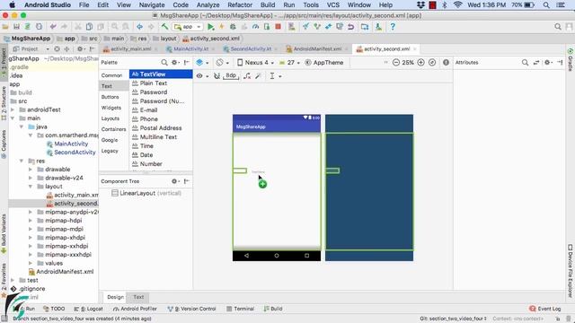This screenshot has width=575, height=323.
Task: Open Palette settings gear
Action: [x=175, y=63]
